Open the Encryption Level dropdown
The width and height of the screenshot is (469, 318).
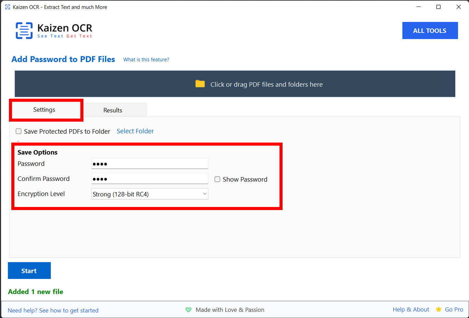150,194
